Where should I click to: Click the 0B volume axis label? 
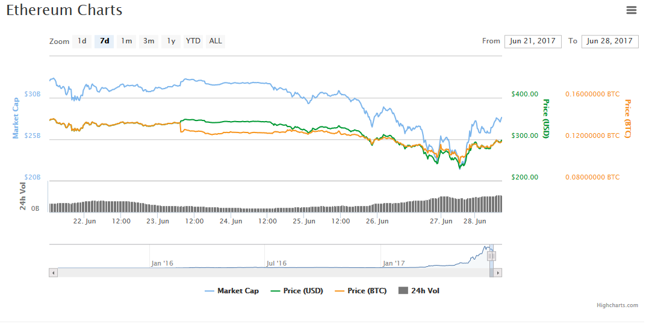(36, 208)
